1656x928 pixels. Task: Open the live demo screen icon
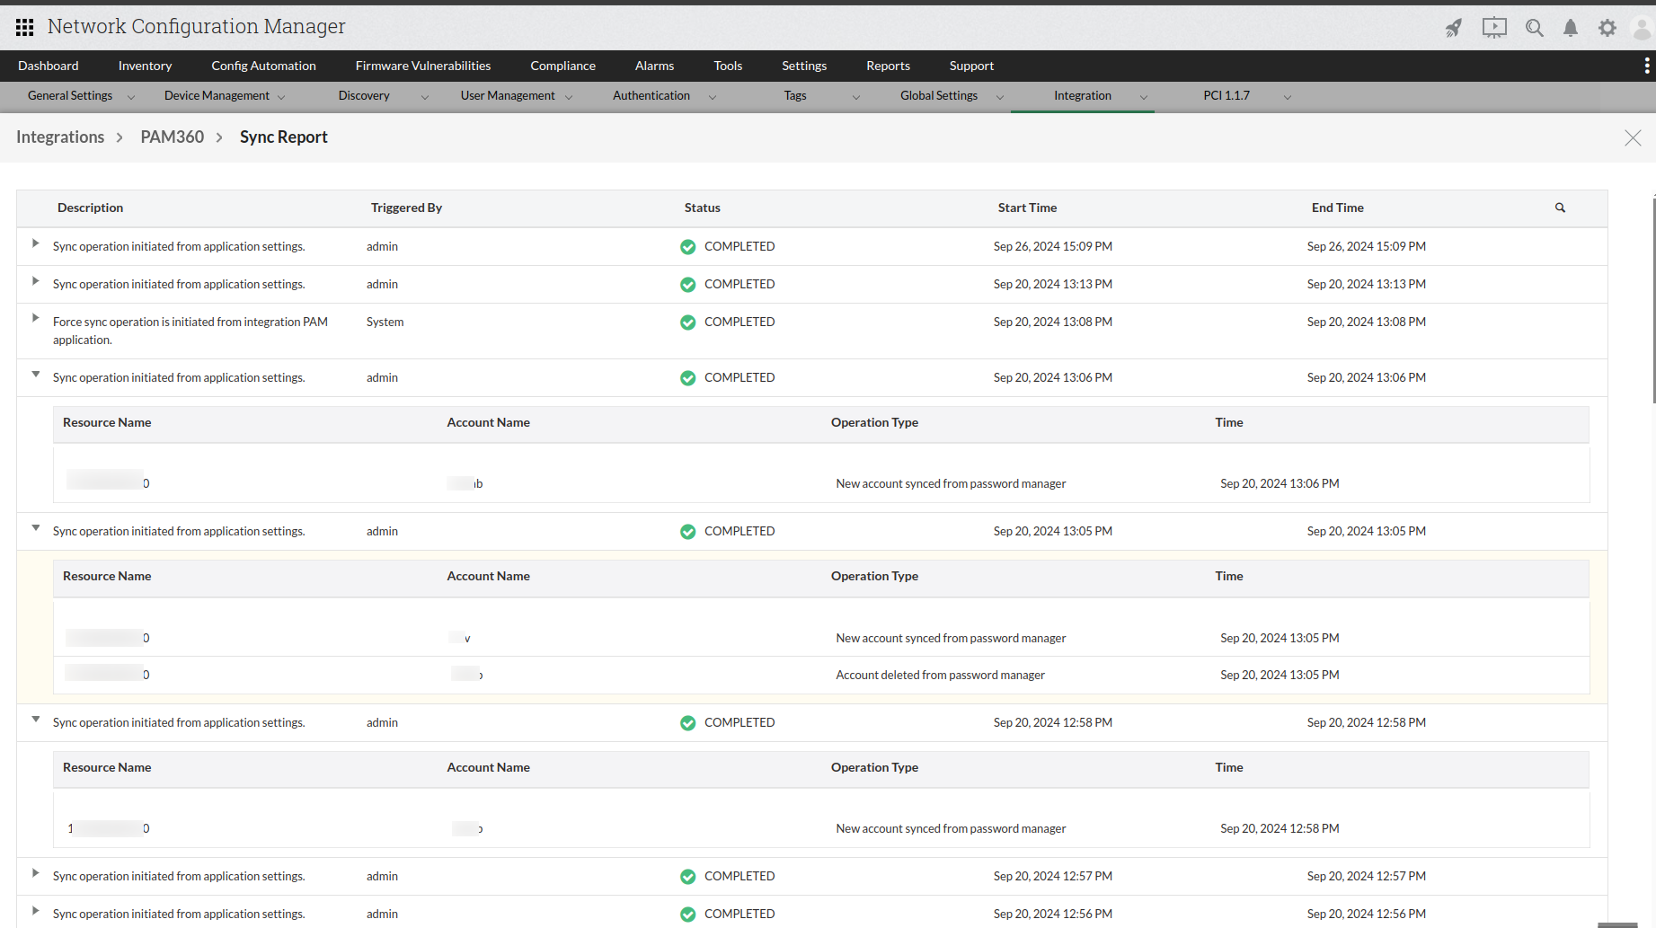click(1494, 28)
